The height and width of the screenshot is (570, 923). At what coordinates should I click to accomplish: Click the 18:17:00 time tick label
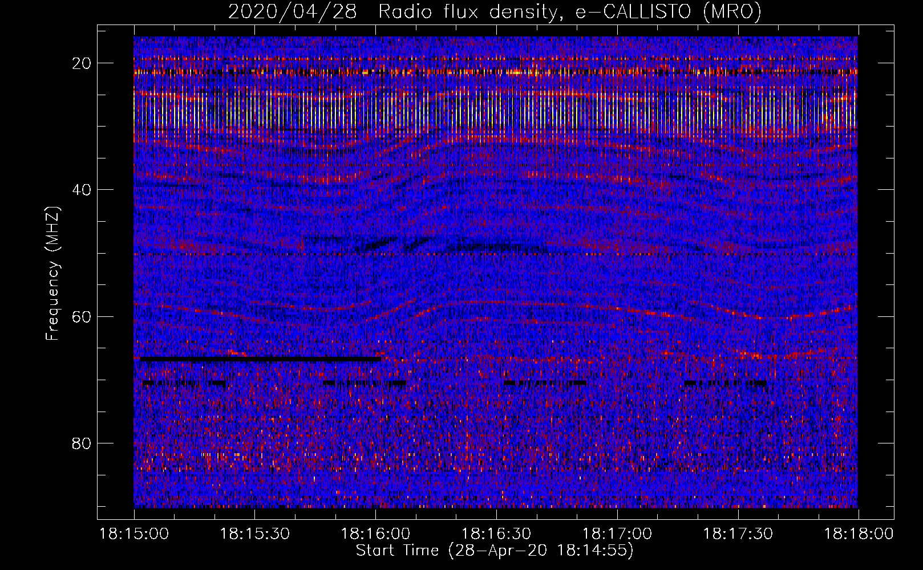pyautogui.click(x=617, y=534)
